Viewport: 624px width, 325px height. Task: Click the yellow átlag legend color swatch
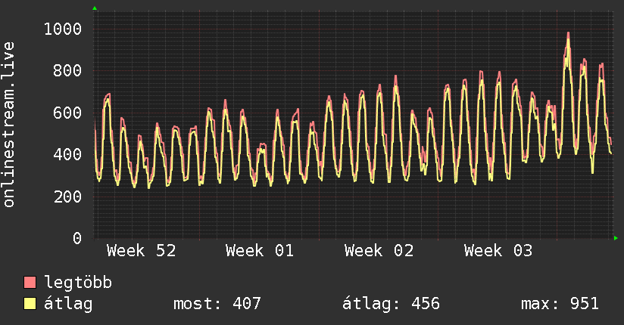click(x=30, y=304)
